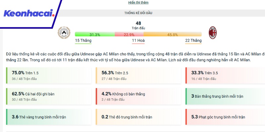Click the red 22.9% draw bar segment

(x=129, y=34)
